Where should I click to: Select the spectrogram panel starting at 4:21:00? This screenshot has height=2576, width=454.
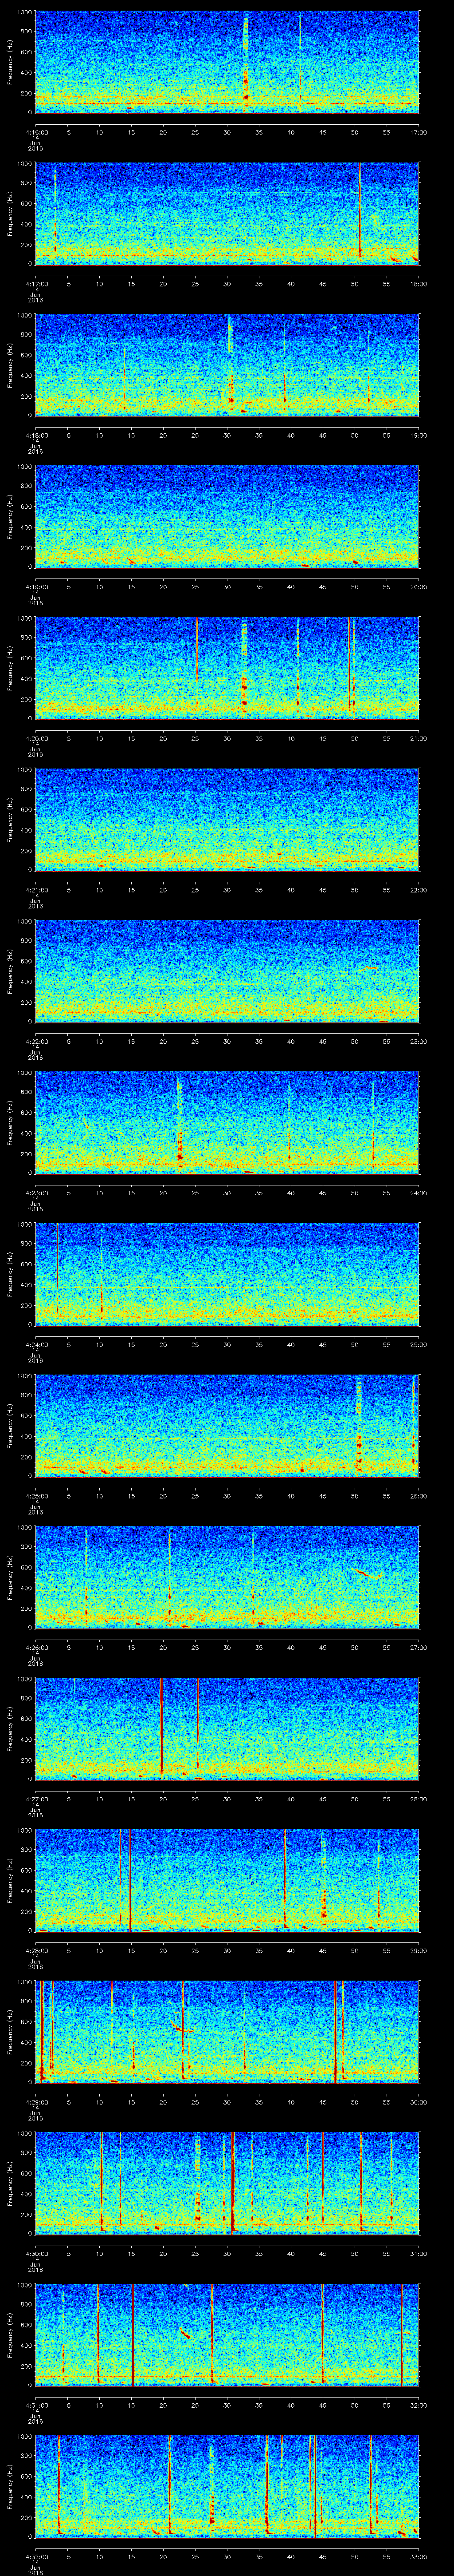[x=227, y=819]
